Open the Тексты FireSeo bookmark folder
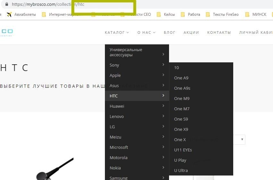Viewport: 273px width, 180px height. coord(222,14)
